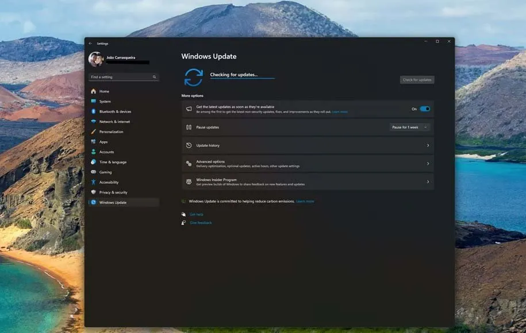Click the Home icon in sidebar
The image size is (526, 333).
[93, 91]
